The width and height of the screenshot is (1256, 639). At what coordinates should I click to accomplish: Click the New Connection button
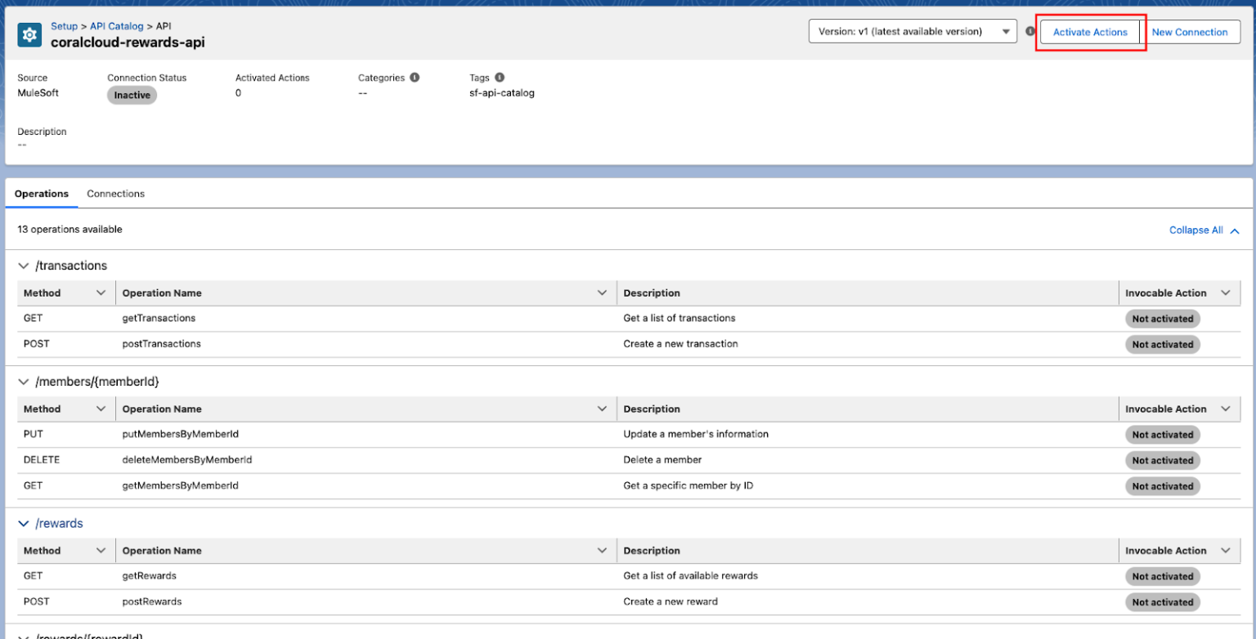point(1191,32)
